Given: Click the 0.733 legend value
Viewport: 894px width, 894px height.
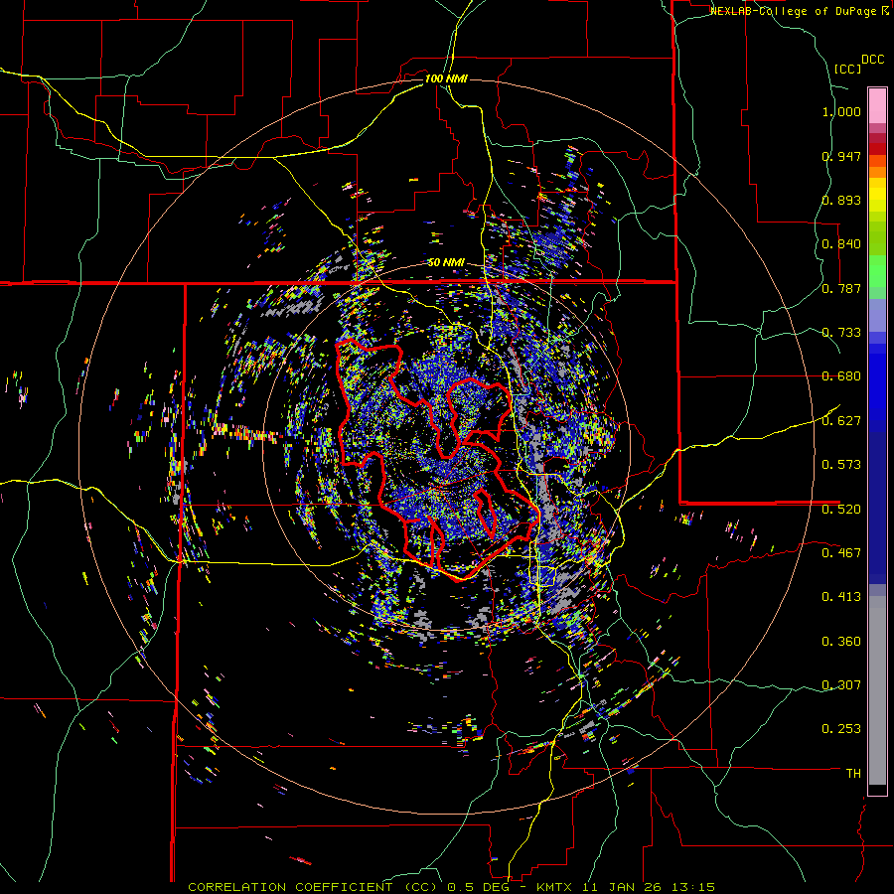Looking at the screenshot, I should tap(841, 333).
